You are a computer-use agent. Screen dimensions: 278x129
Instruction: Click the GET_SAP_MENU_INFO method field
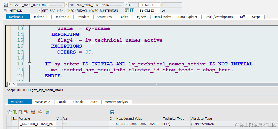pyautogui.click(x=82, y=11)
